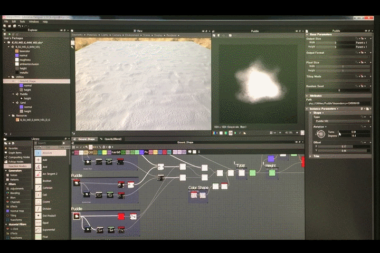This screenshot has height=253, width=380.
Task: Collapse the Puddle graph tree node
Action: 13,94
